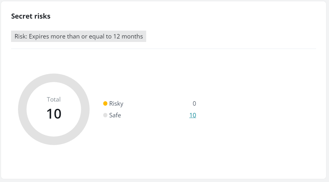Screen dimensions: 329x182
Task: Click the "Risk:" prefix in the filter chip
Action: 21,37
